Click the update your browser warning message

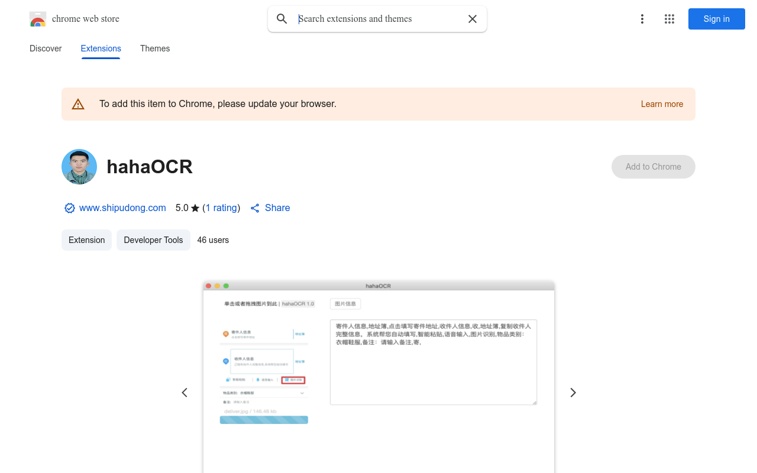(x=218, y=104)
